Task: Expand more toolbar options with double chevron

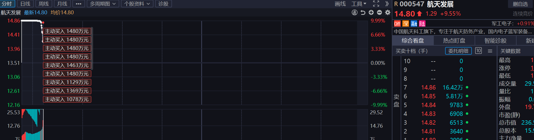Action: pyautogui.click(x=387, y=4)
